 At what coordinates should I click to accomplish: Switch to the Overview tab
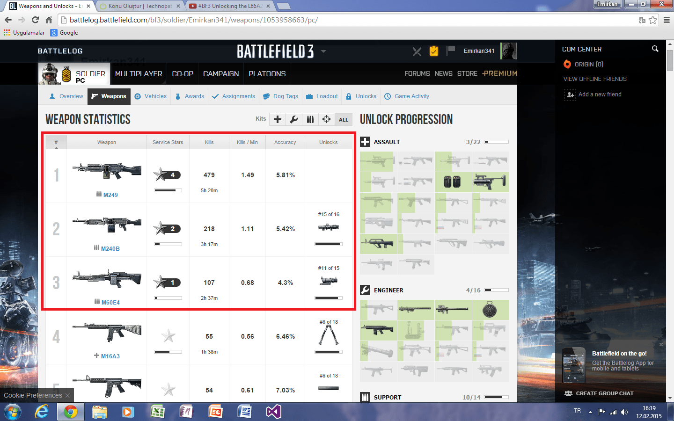(x=66, y=96)
